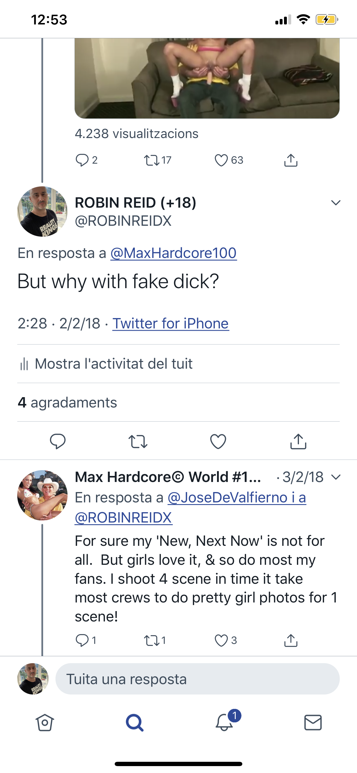
Task: Like the tweet "But why with fake dick?"
Action: pyautogui.click(x=218, y=441)
